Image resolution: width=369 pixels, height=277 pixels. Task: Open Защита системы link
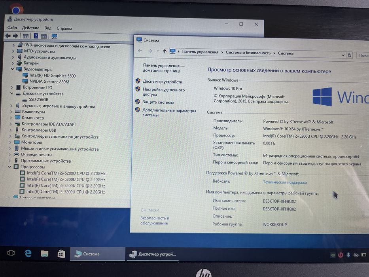click(x=158, y=102)
